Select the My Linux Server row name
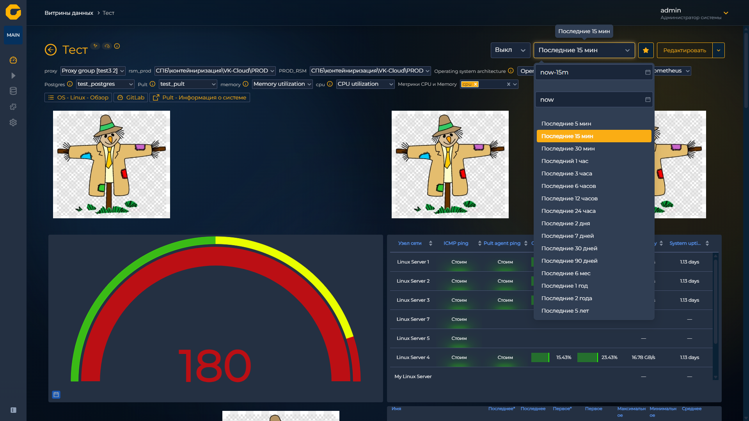Screen dimensions: 749x421 pyautogui.click(x=413, y=377)
